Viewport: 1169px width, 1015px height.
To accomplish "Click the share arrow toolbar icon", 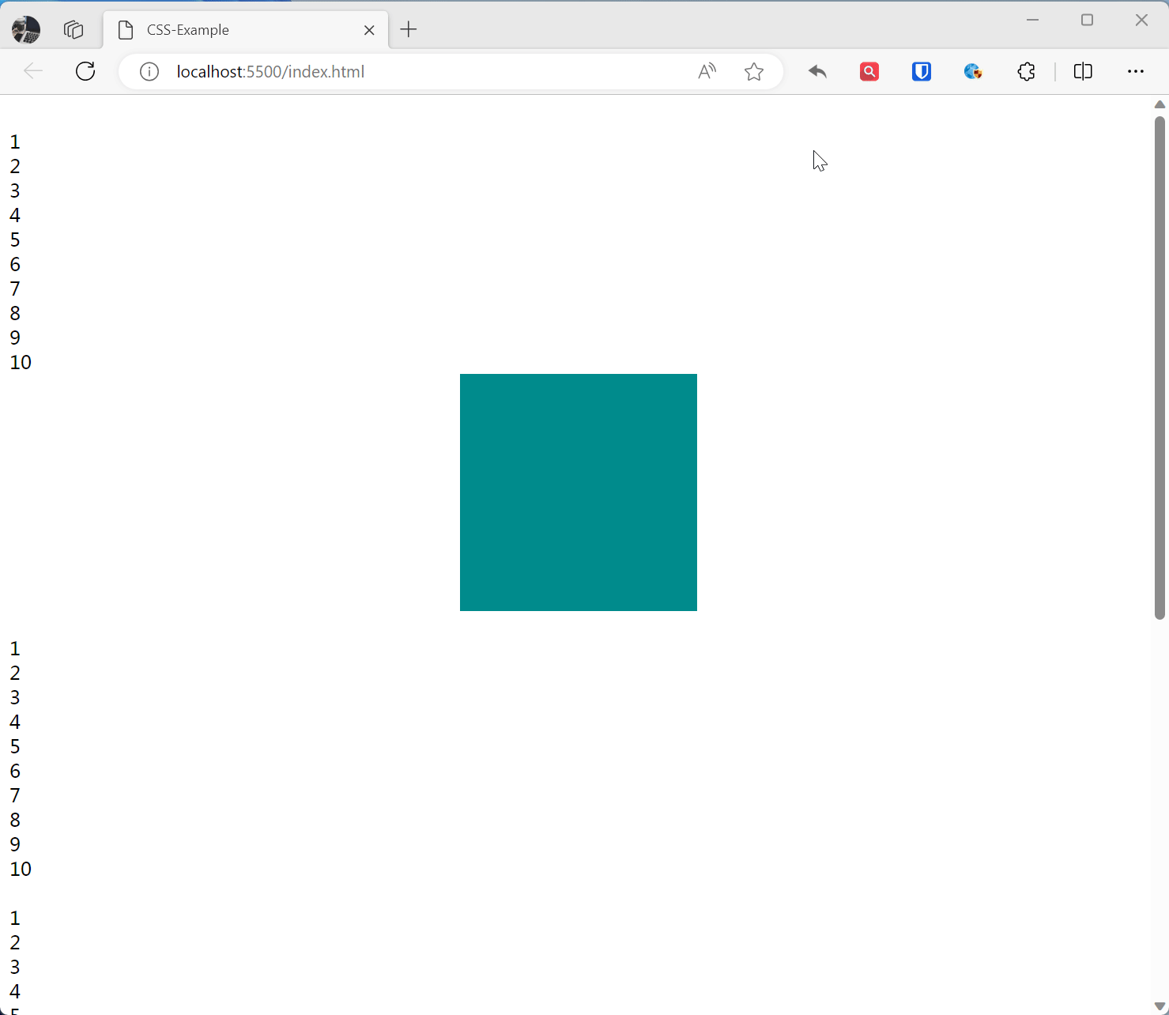I will [x=817, y=72].
